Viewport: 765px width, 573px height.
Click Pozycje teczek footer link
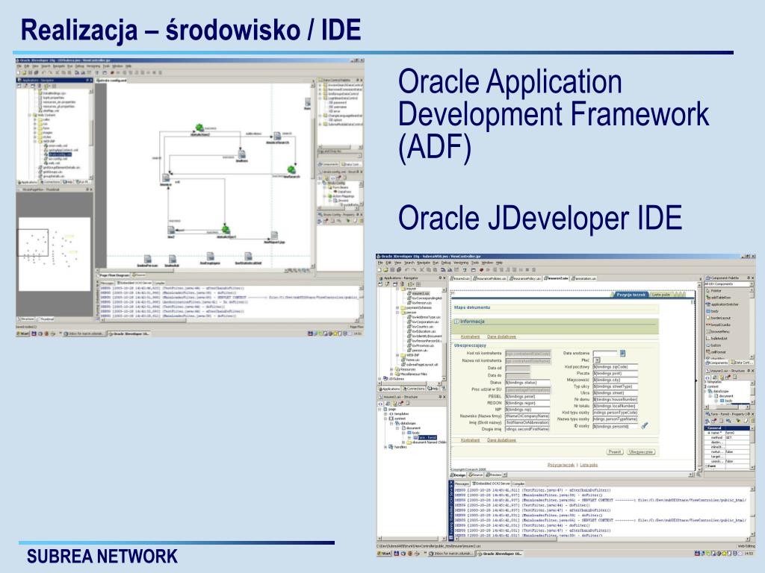tap(560, 465)
